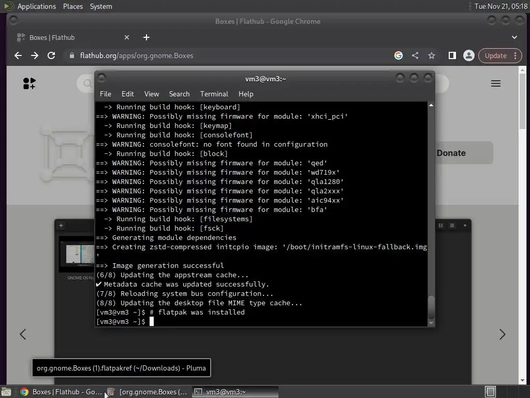Open terminal Search menu
This screenshot has width=530, height=398.
click(179, 94)
